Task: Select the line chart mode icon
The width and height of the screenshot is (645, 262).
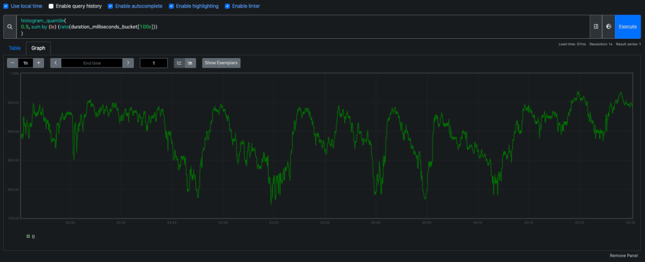Action: click(x=180, y=63)
